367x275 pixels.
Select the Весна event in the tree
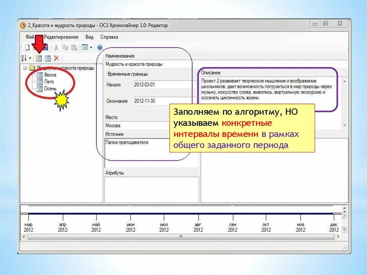(x=50, y=75)
